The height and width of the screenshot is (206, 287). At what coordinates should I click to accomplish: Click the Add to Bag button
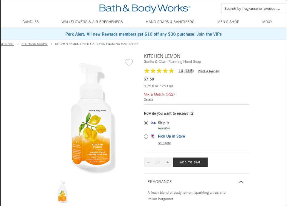click(x=190, y=162)
